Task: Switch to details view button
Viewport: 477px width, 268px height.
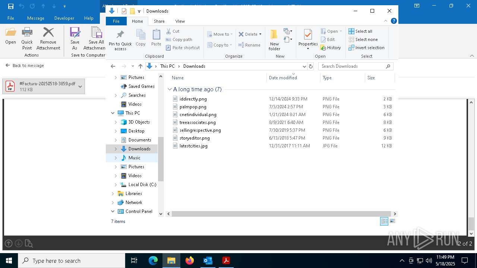Action: (x=384, y=221)
